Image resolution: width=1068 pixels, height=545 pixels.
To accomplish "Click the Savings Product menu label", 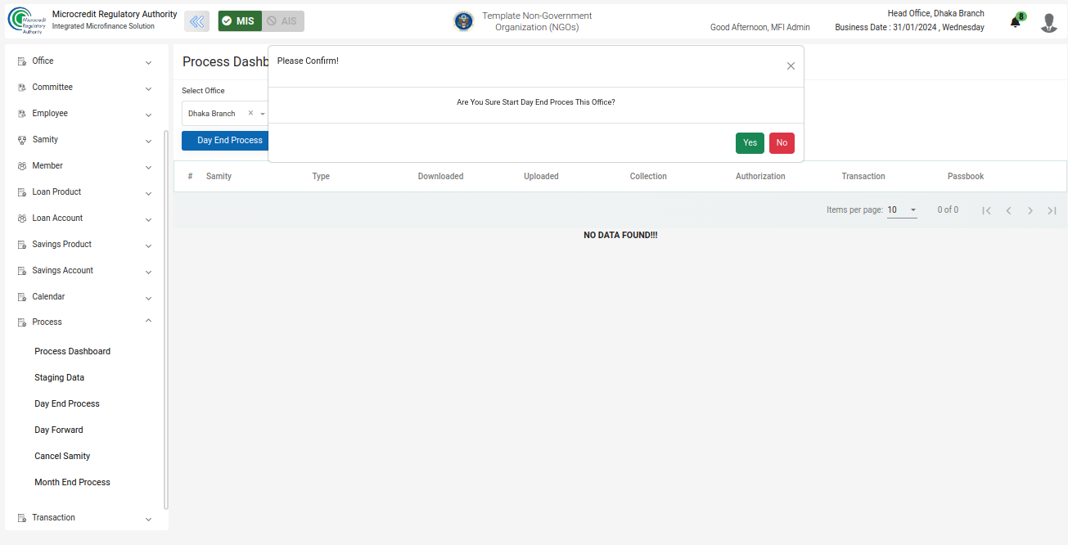I will click(61, 245).
